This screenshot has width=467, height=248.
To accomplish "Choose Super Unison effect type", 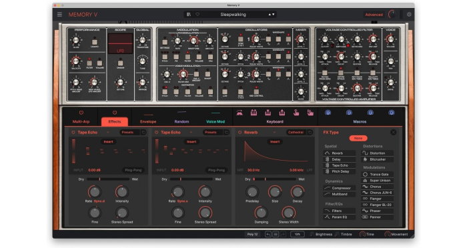I will coord(378,181).
